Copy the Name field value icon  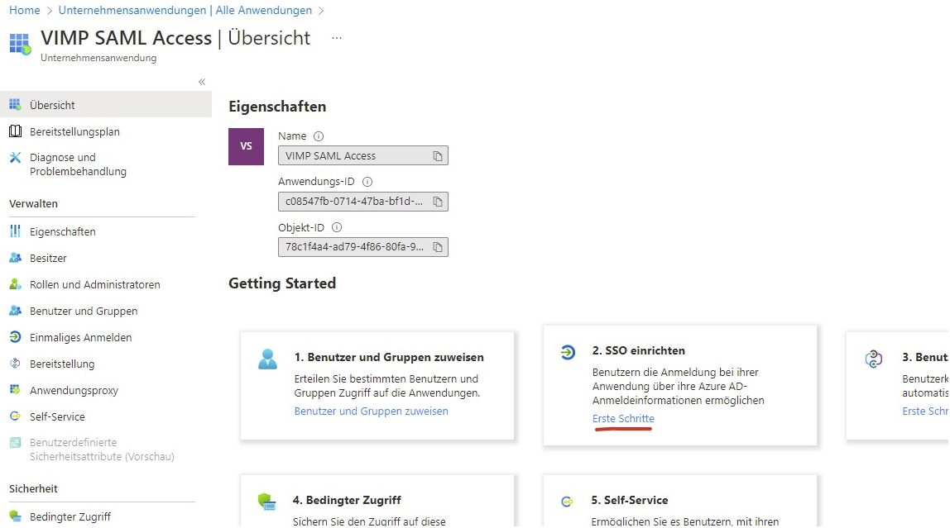pyautogui.click(x=438, y=156)
